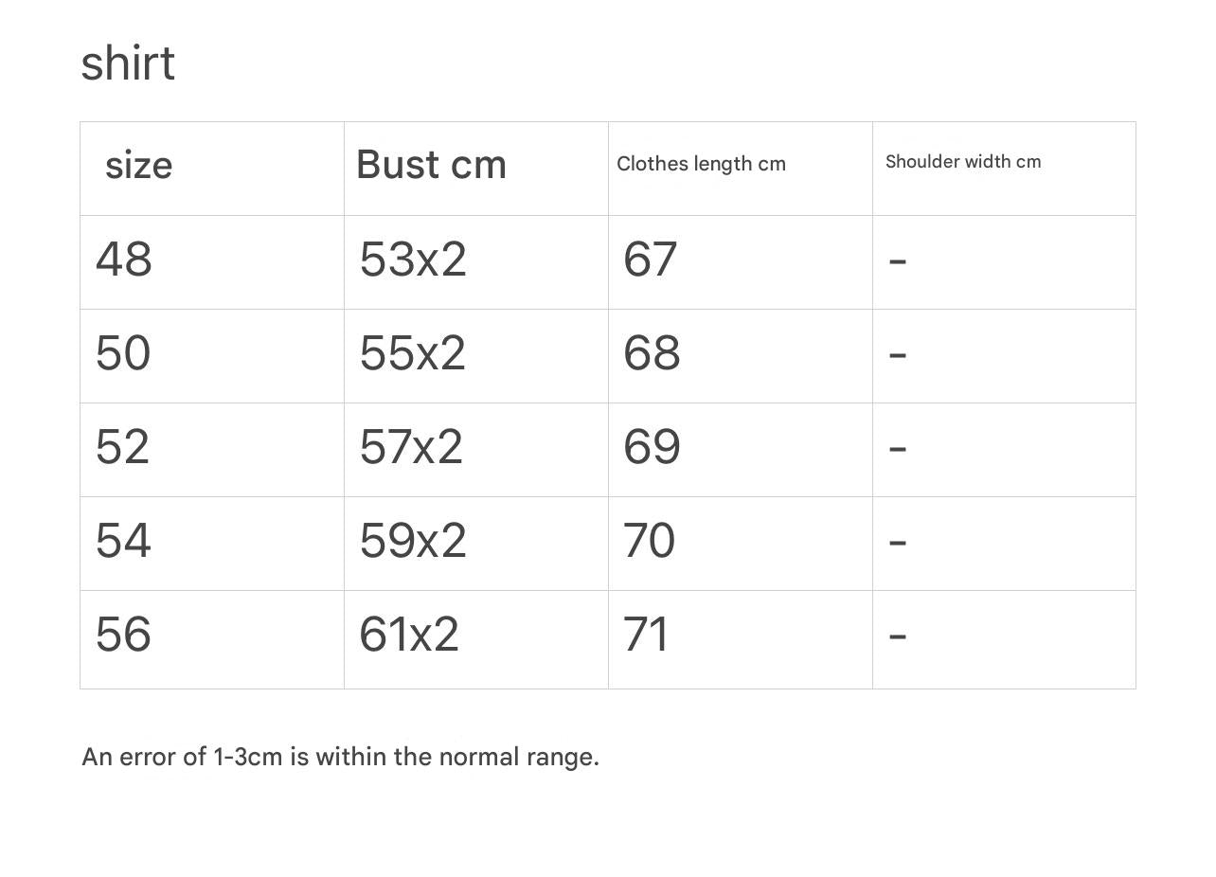Click the "Shoulder width cm" header
This screenshot has height=877, width=1216.
click(x=962, y=162)
